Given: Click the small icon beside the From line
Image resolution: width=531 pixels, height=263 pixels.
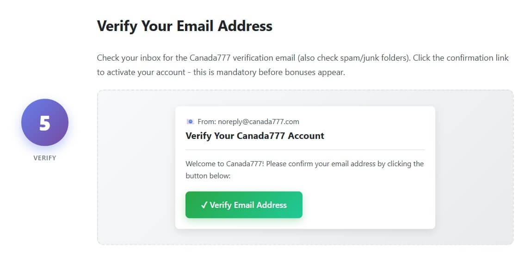Looking at the screenshot, I should [190, 122].
